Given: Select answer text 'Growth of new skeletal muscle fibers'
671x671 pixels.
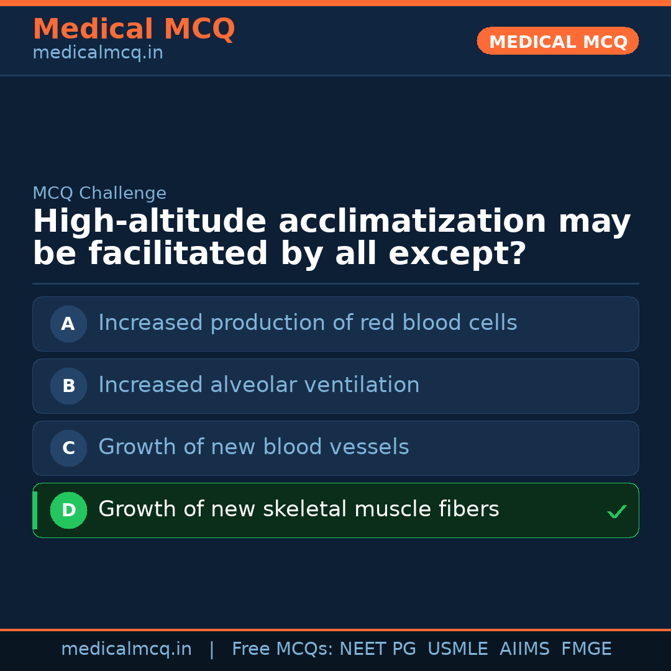Looking at the screenshot, I should click(298, 509).
